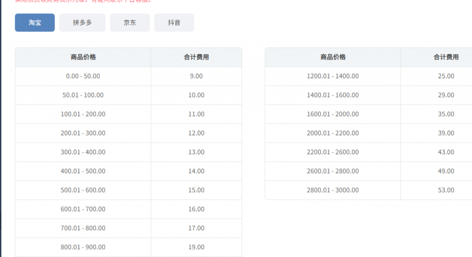Screen dimensions: 472x257
Task: Select the 淘宝 platform tab
Action: 35,23
